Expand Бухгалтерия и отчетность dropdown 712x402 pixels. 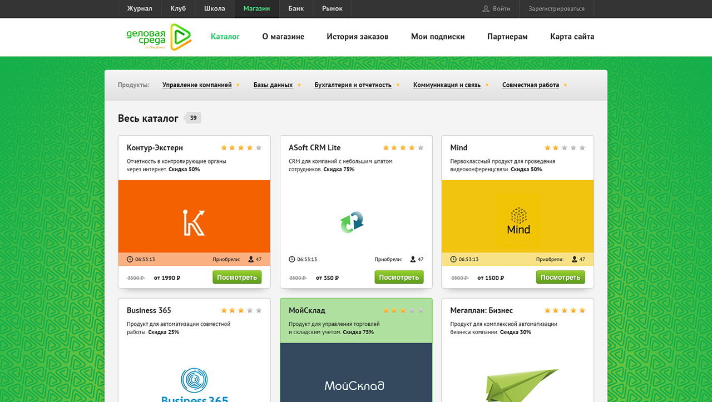point(357,85)
